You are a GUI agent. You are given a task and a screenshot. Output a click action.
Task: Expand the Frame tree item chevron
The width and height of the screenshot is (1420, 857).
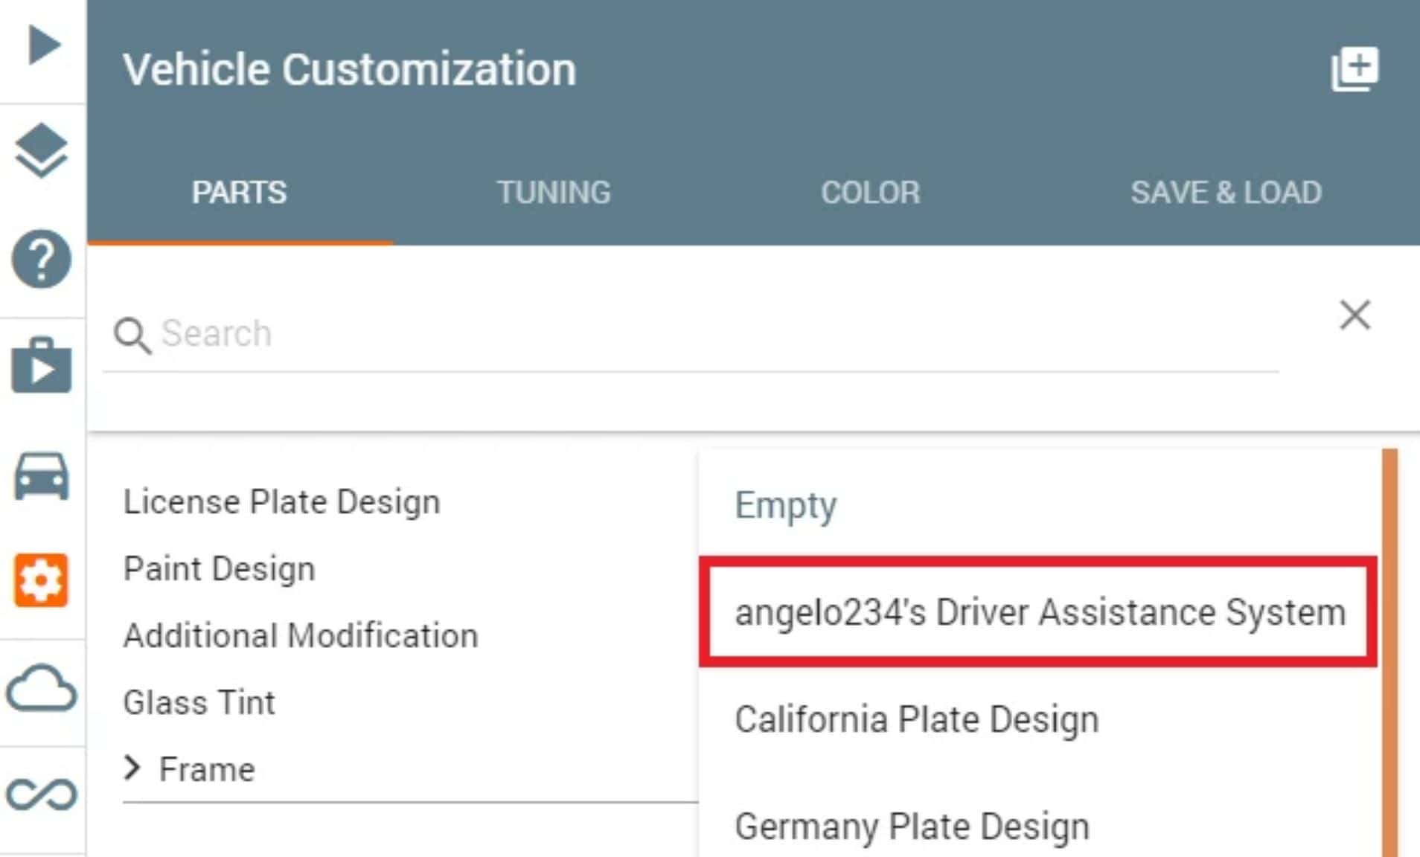pos(132,768)
